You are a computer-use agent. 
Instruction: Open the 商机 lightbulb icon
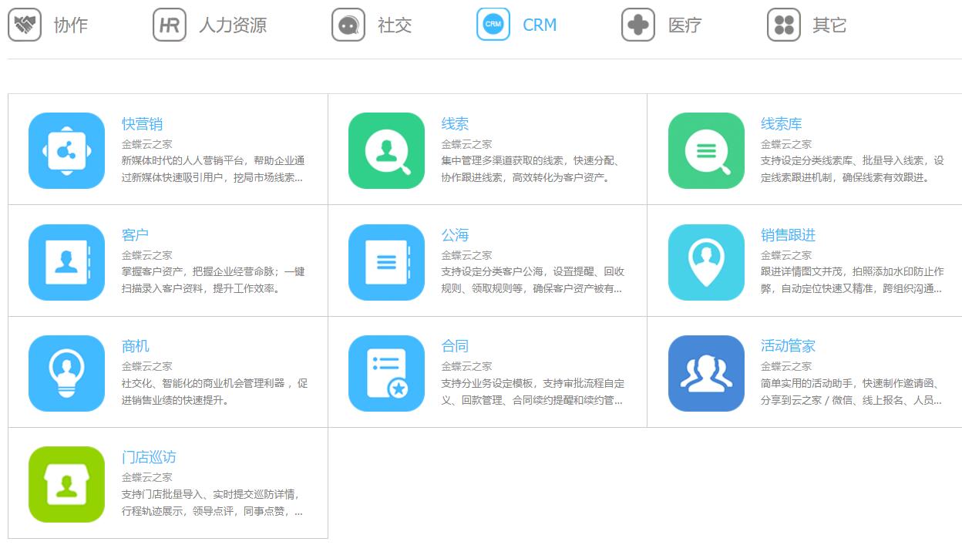coord(66,373)
